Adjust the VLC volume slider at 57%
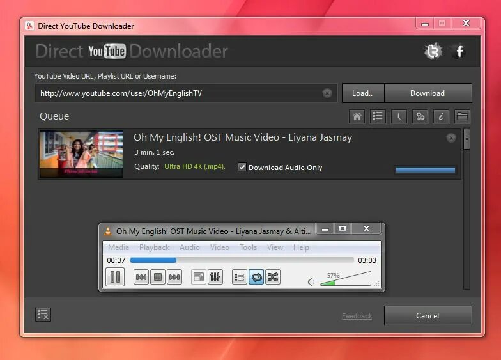The width and height of the screenshot is (501, 360). pyautogui.click(x=346, y=279)
